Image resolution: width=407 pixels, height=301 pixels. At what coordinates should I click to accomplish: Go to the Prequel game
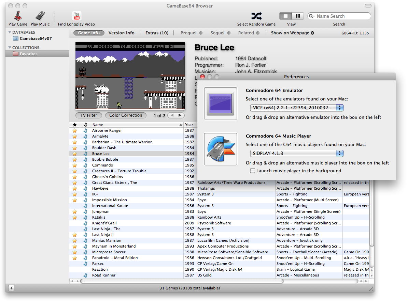pyautogui.click(x=191, y=33)
